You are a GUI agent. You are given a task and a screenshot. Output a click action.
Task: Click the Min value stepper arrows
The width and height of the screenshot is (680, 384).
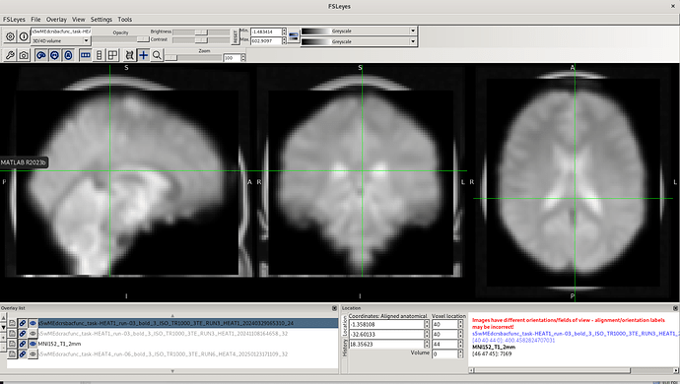click(284, 32)
